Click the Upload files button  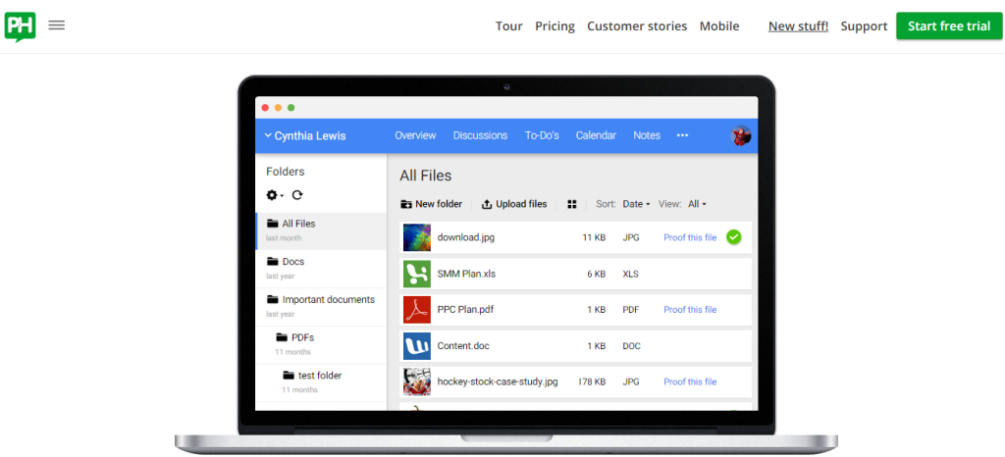point(514,204)
